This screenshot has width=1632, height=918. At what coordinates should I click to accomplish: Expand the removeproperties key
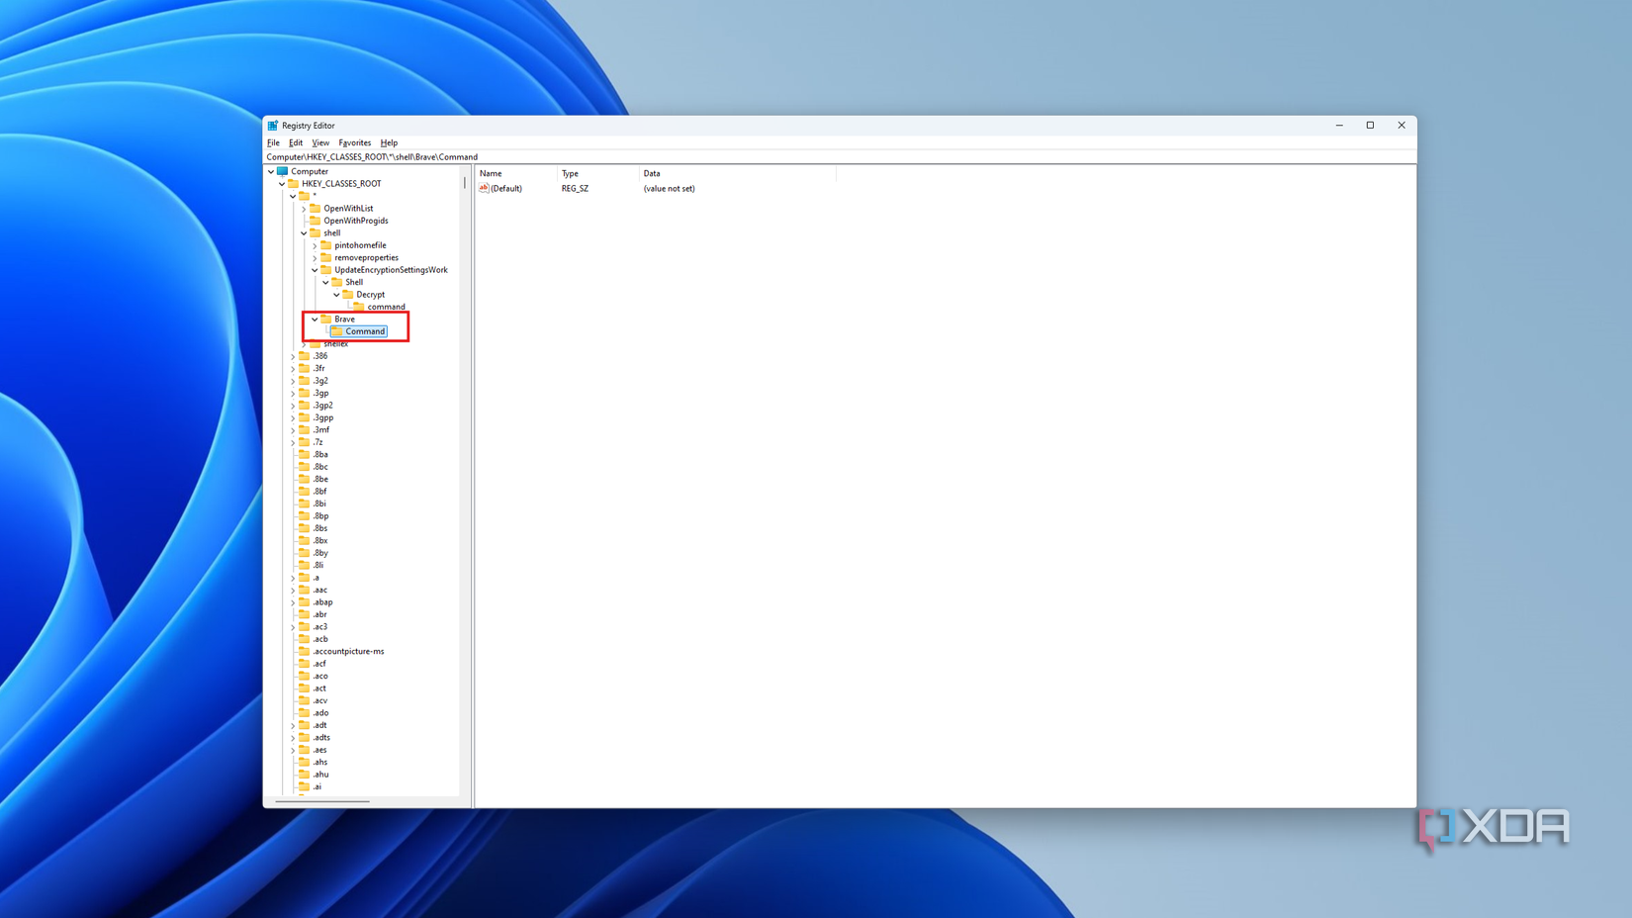[314, 257]
